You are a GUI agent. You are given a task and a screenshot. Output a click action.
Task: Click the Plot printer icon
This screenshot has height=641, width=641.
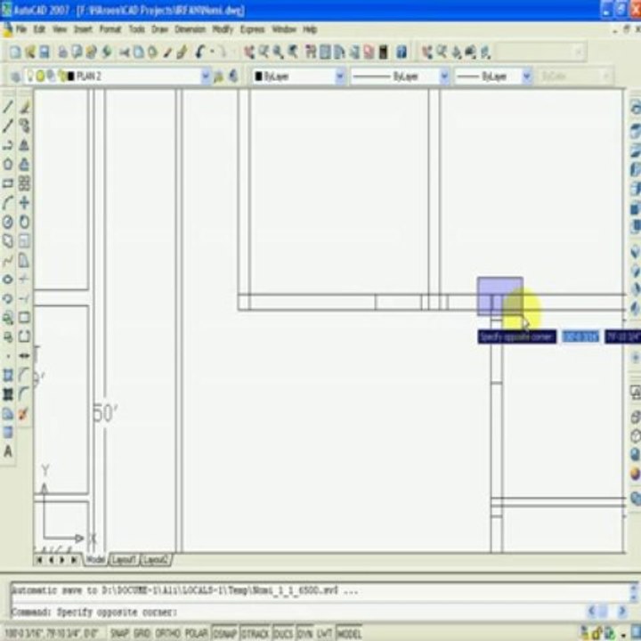click(x=62, y=52)
